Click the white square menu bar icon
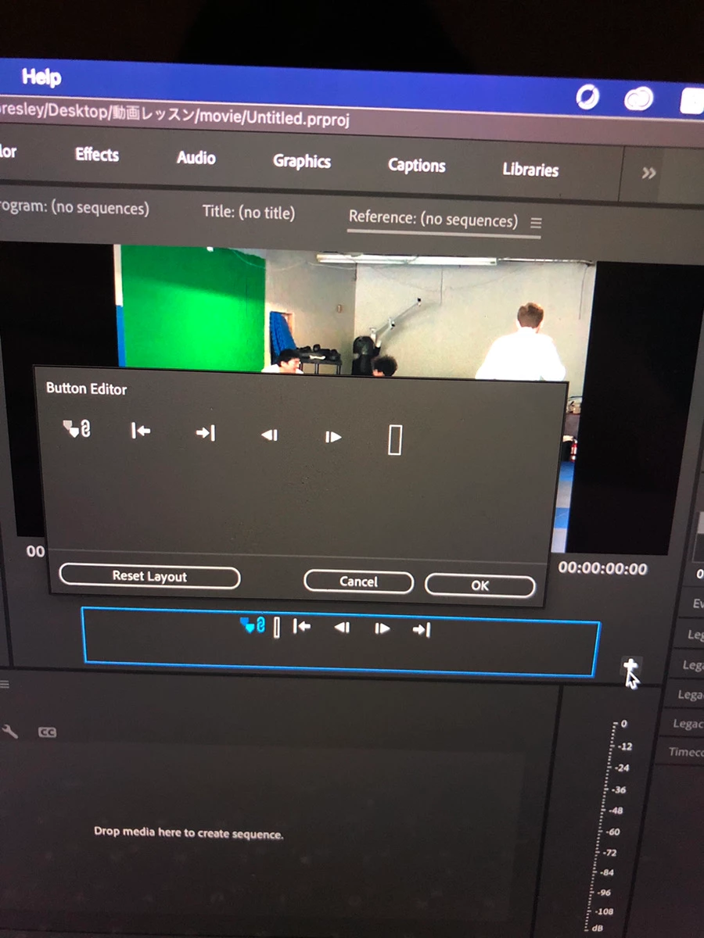 (691, 101)
